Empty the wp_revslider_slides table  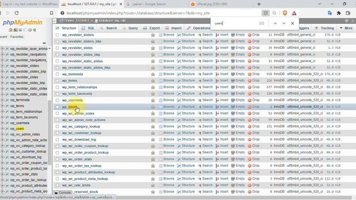click(238, 48)
